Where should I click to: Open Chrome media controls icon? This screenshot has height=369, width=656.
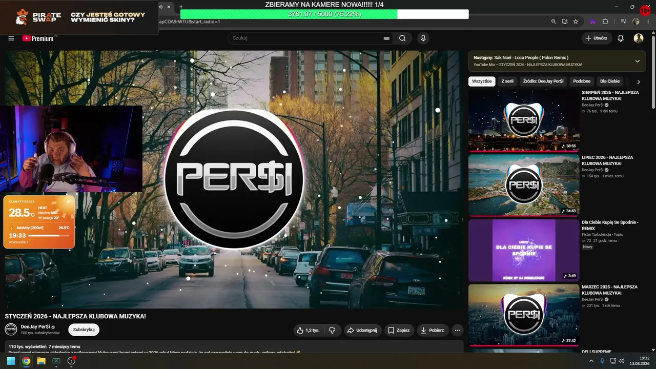[623, 22]
